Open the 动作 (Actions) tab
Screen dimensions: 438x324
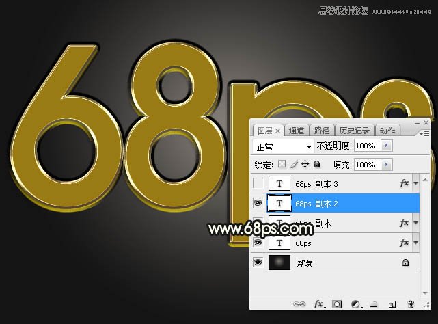pos(387,131)
